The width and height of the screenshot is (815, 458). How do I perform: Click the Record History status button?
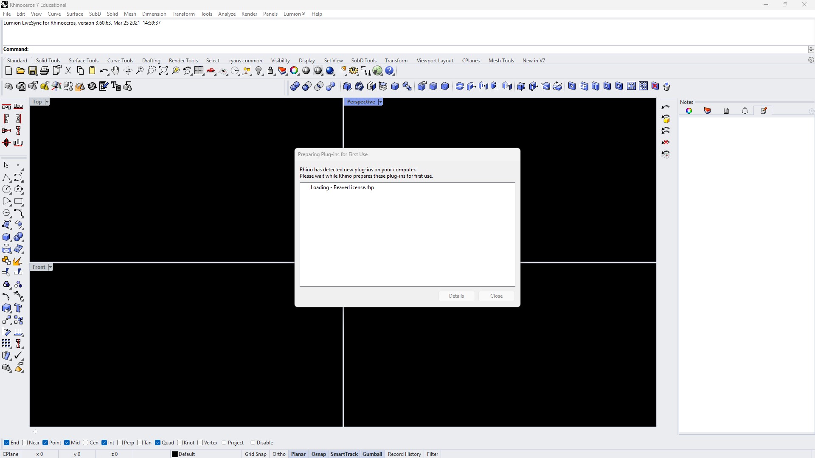404,454
